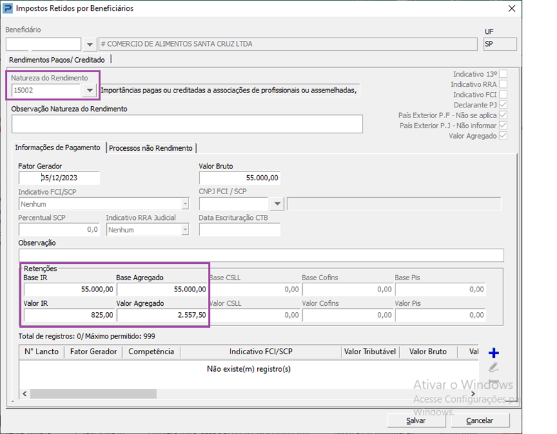Enable the Indicativo RRA checkbox

(x=503, y=84)
